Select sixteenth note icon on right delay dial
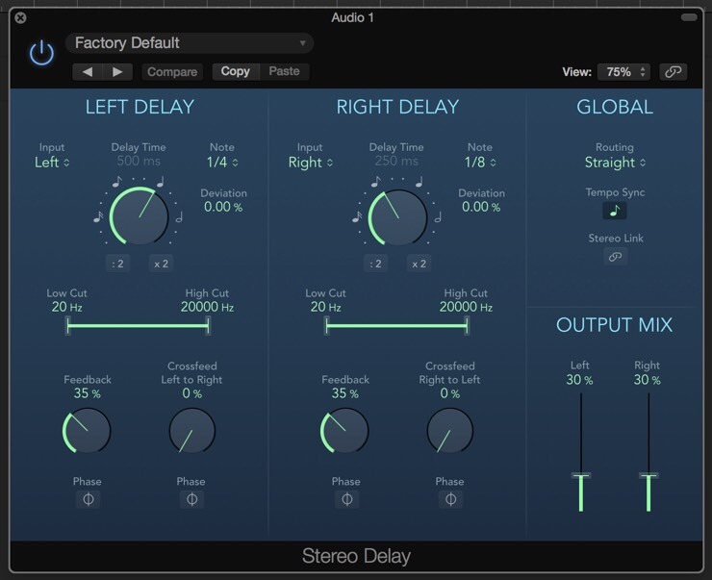The width and height of the screenshot is (712, 580). click(357, 217)
